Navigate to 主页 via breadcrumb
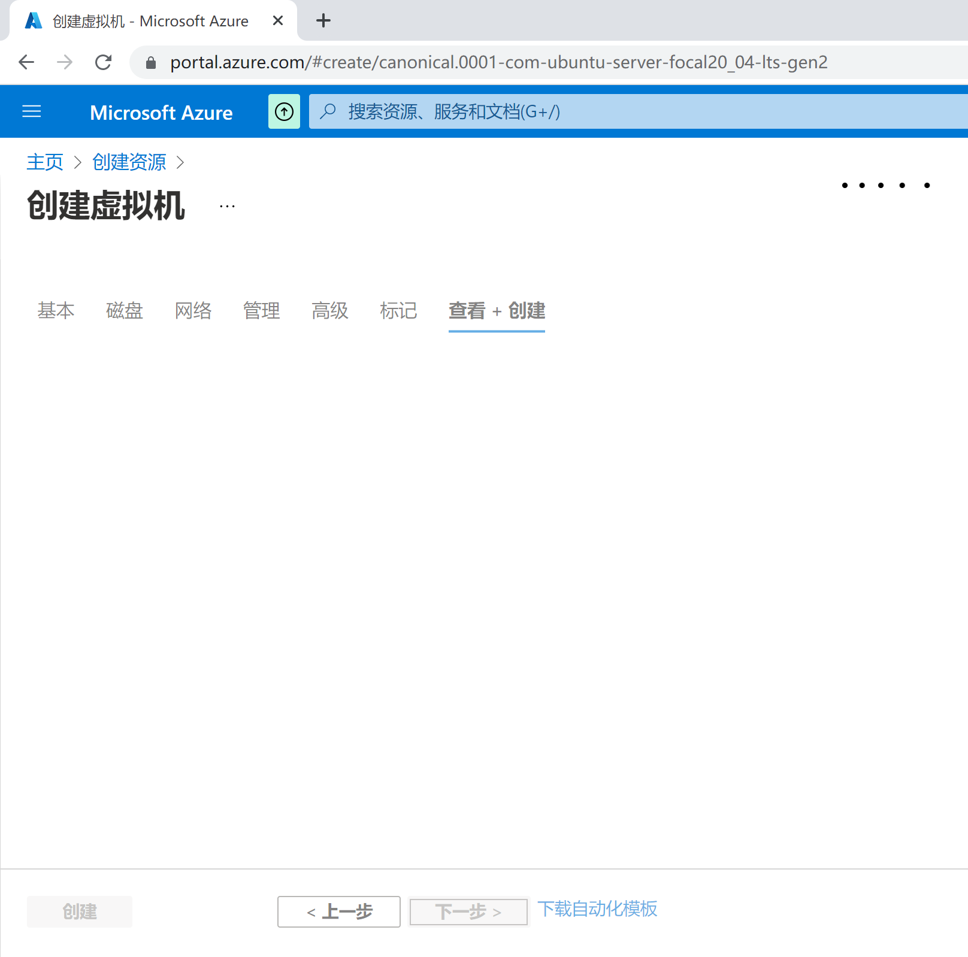This screenshot has height=957, width=968. (x=44, y=162)
